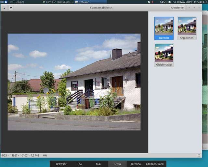Select the Dehnen contrast preset
Screen dimensions: 208x167
[x=164, y=28]
